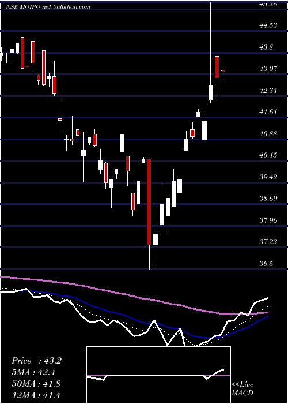
Task: Select the 40.88 price axis label
Action: pos(270,133)
